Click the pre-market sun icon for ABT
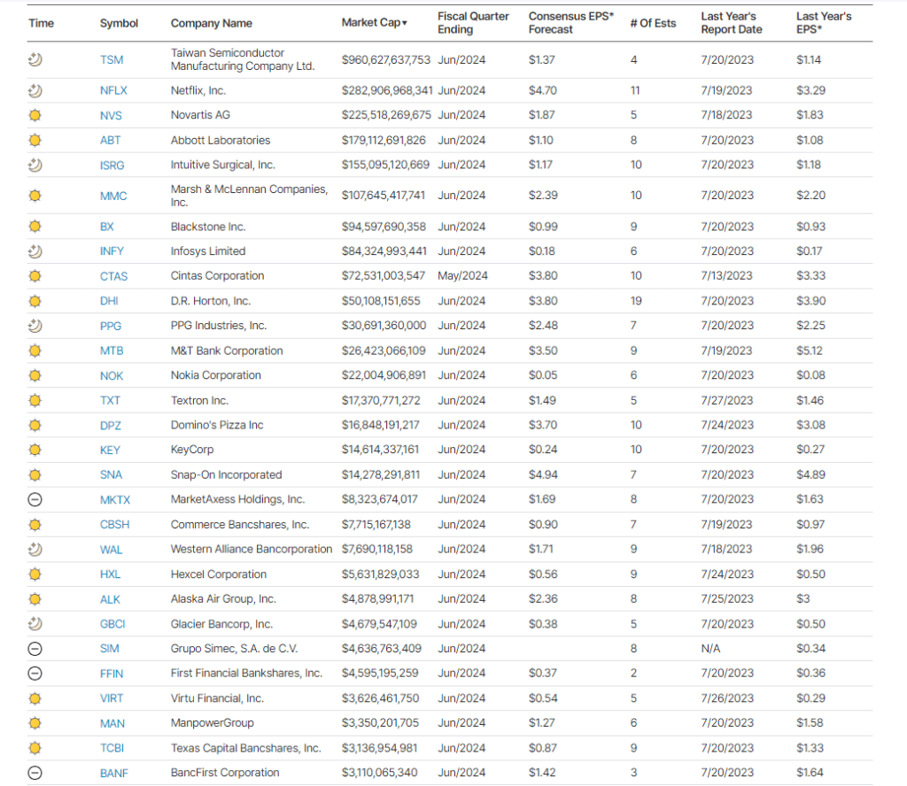 click(x=35, y=141)
